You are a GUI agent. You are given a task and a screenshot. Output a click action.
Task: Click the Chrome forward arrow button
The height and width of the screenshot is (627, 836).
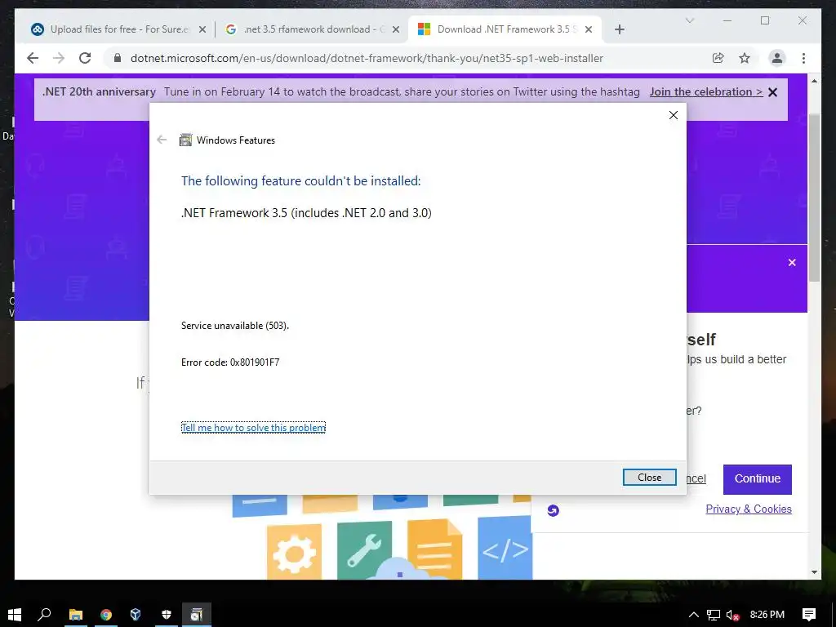tap(59, 58)
